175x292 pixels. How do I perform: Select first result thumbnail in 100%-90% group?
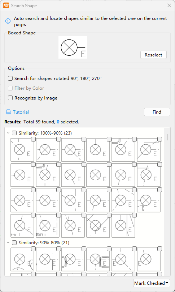(22, 150)
